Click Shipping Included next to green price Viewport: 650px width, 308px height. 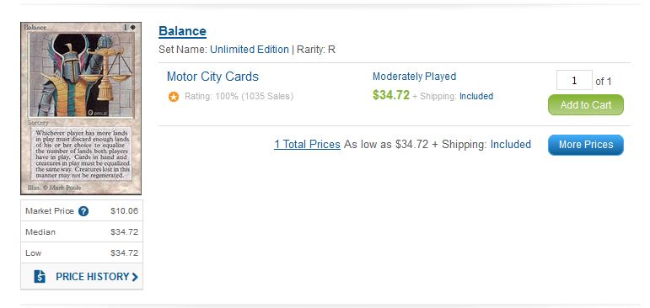(476, 97)
